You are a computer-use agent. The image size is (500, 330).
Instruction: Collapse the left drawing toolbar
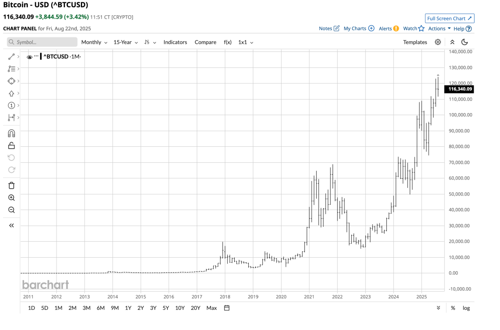click(x=11, y=226)
